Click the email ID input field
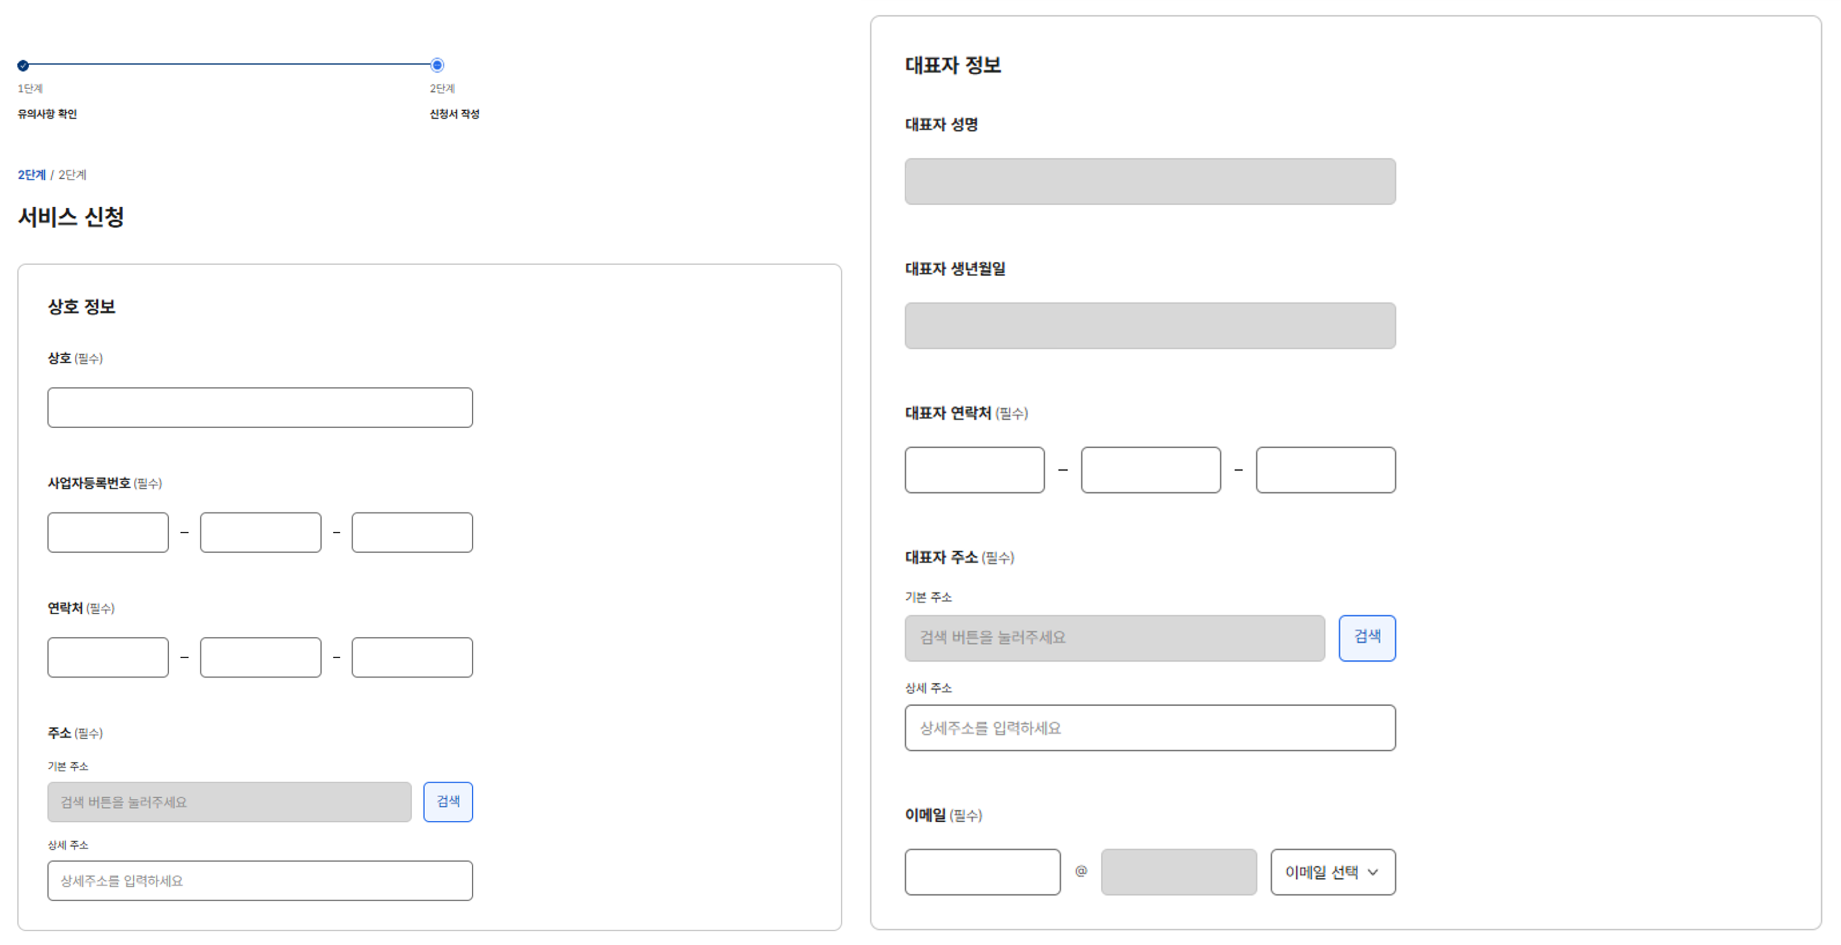Image resolution: width=1841 pixels, height=945 pixels. pyautogui.click(x=982, y=872)
